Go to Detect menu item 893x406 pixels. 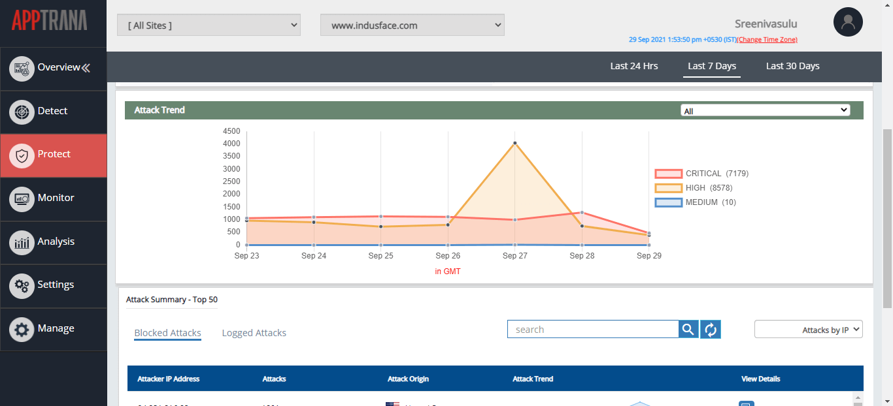point(53,111)
